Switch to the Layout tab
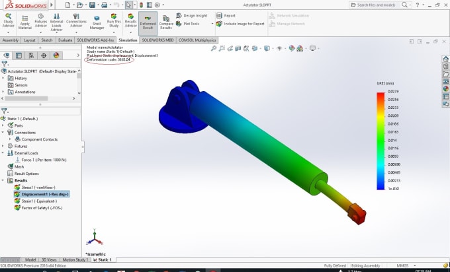 (x=30, y=40)
